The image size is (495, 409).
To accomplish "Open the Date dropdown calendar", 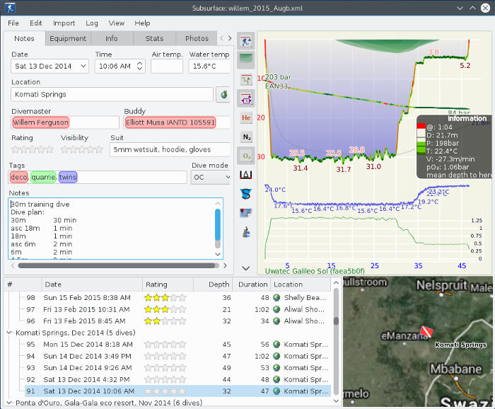I will click(83, 67).
